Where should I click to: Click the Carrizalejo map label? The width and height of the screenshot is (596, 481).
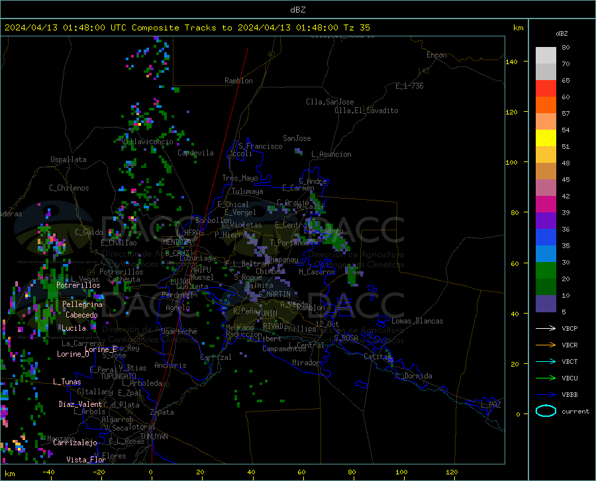click(x=75, y=443)
